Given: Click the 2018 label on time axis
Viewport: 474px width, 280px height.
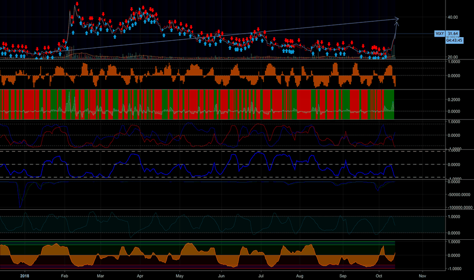Looking at the screenshot, I should tap(24, 276).
